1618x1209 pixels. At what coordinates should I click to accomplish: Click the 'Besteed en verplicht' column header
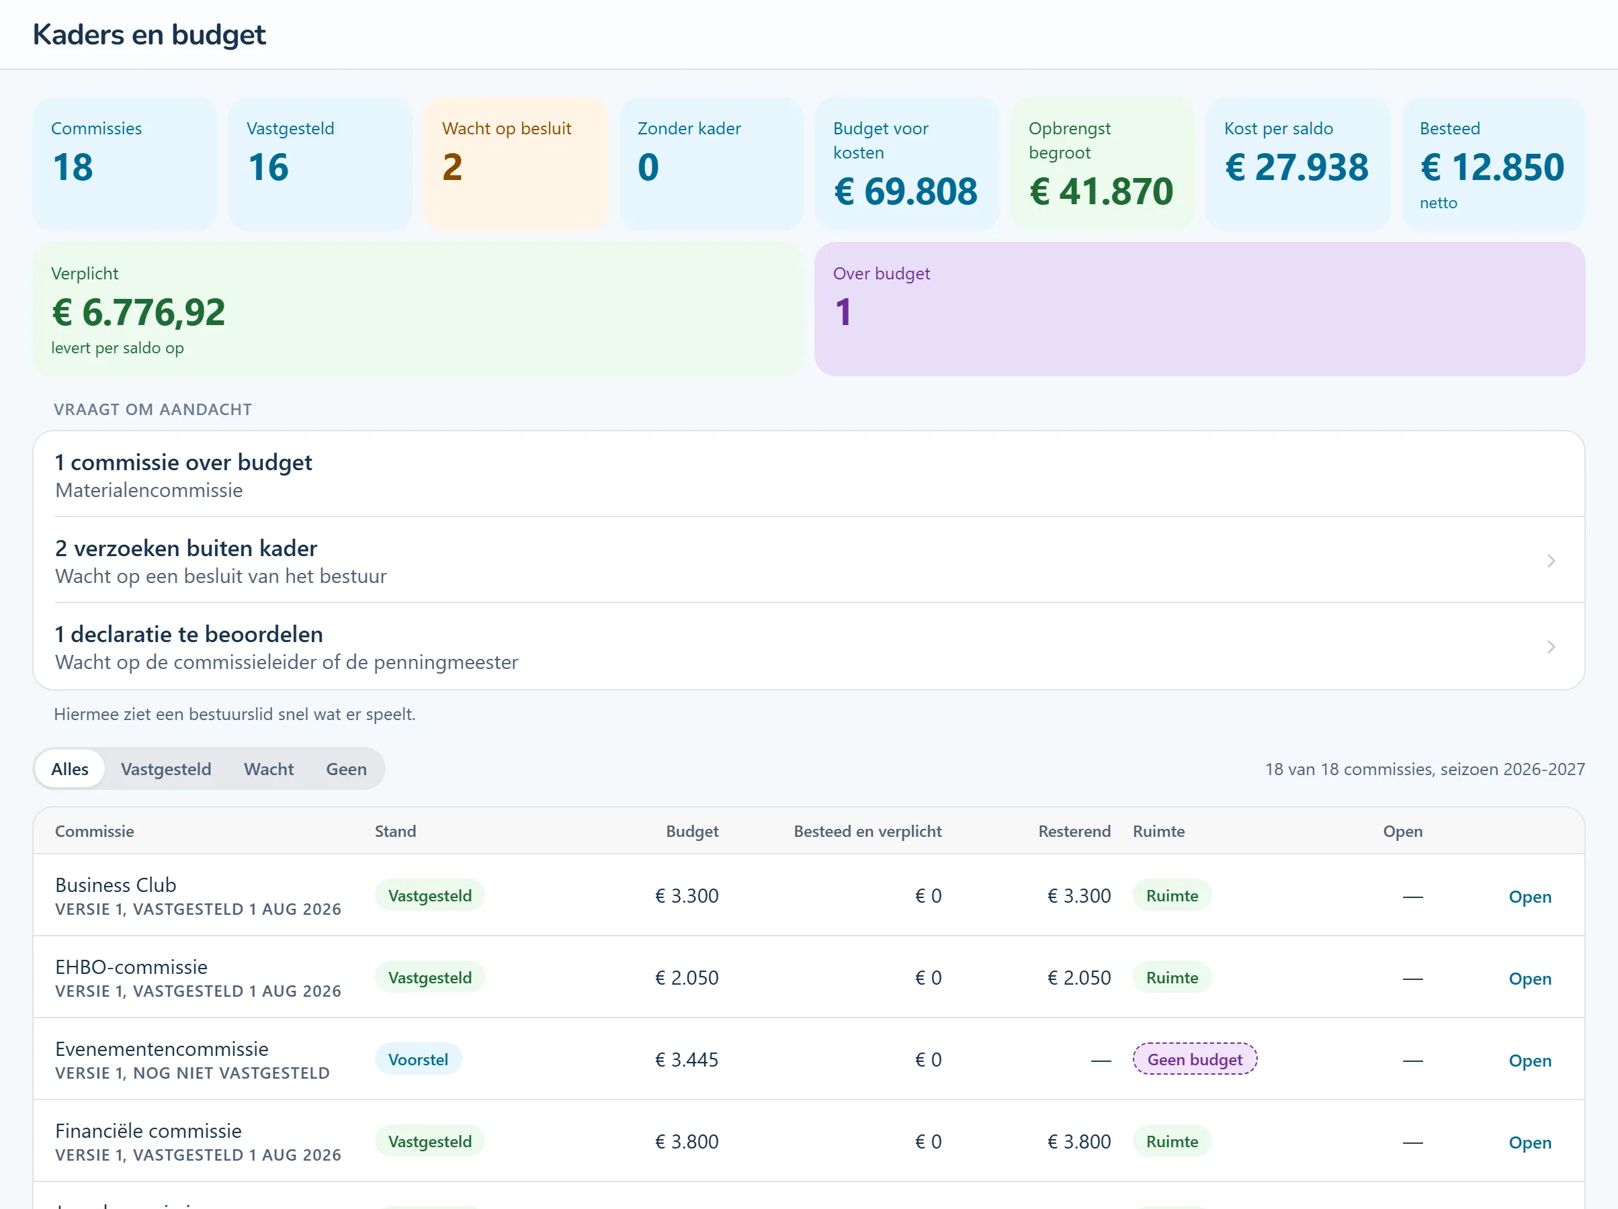click(x=867, y=831)
